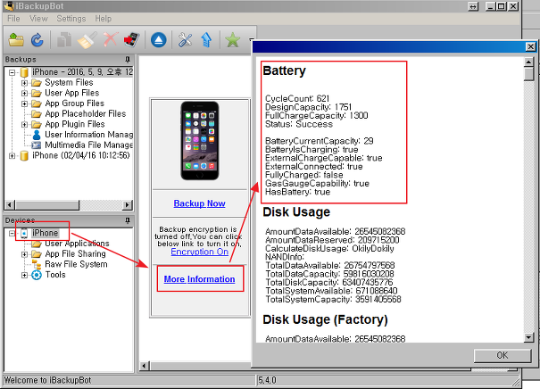The width and height of the screenshot is (540, 389).
Task: Click the red X Delete icon
Action: point(111,39)
